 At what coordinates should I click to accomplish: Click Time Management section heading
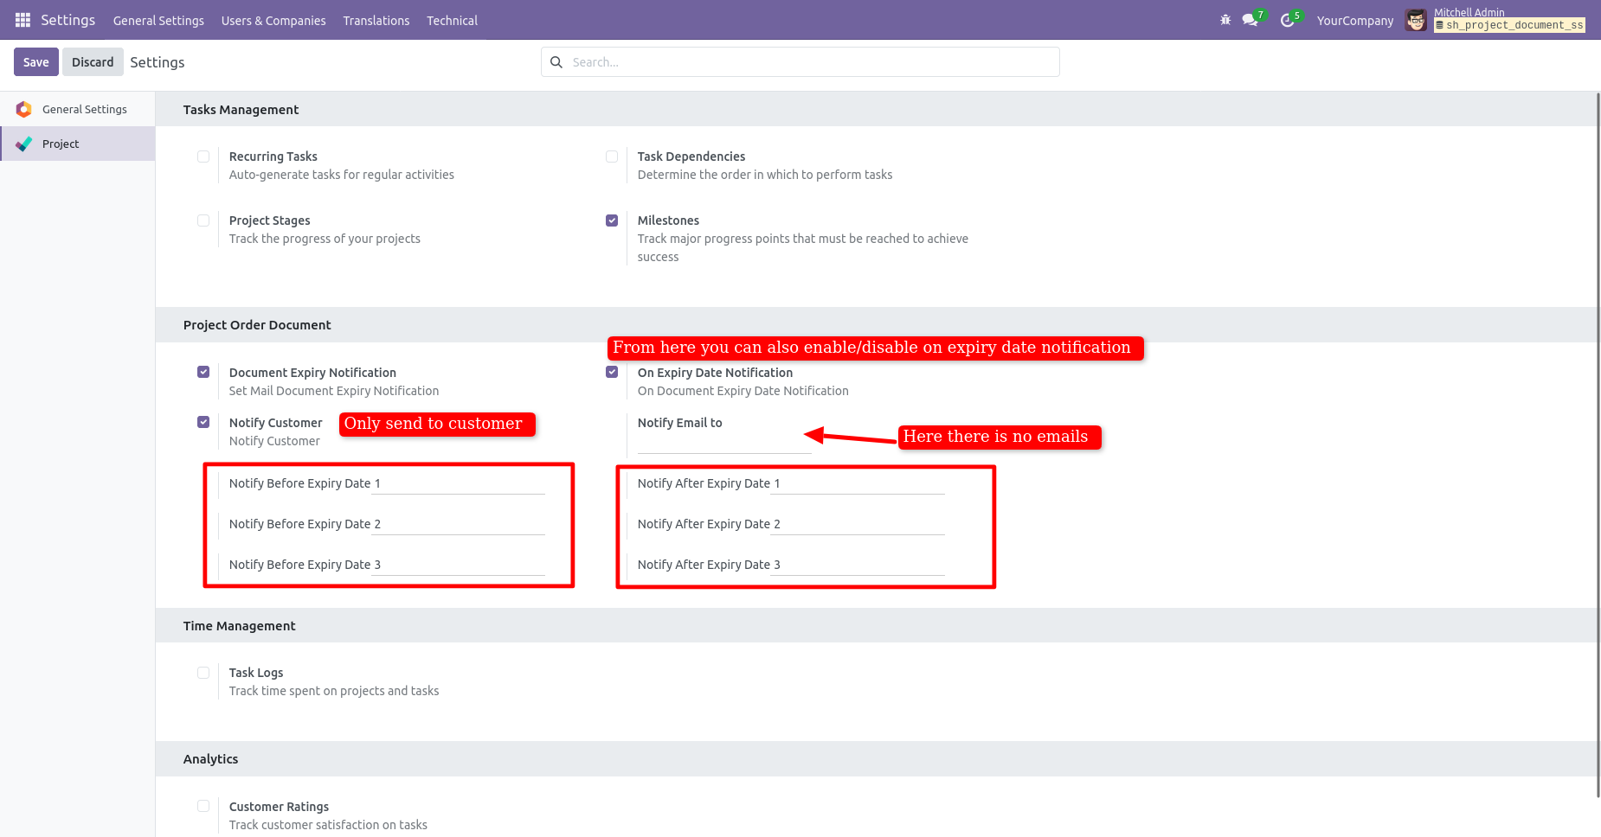[239, 626]
